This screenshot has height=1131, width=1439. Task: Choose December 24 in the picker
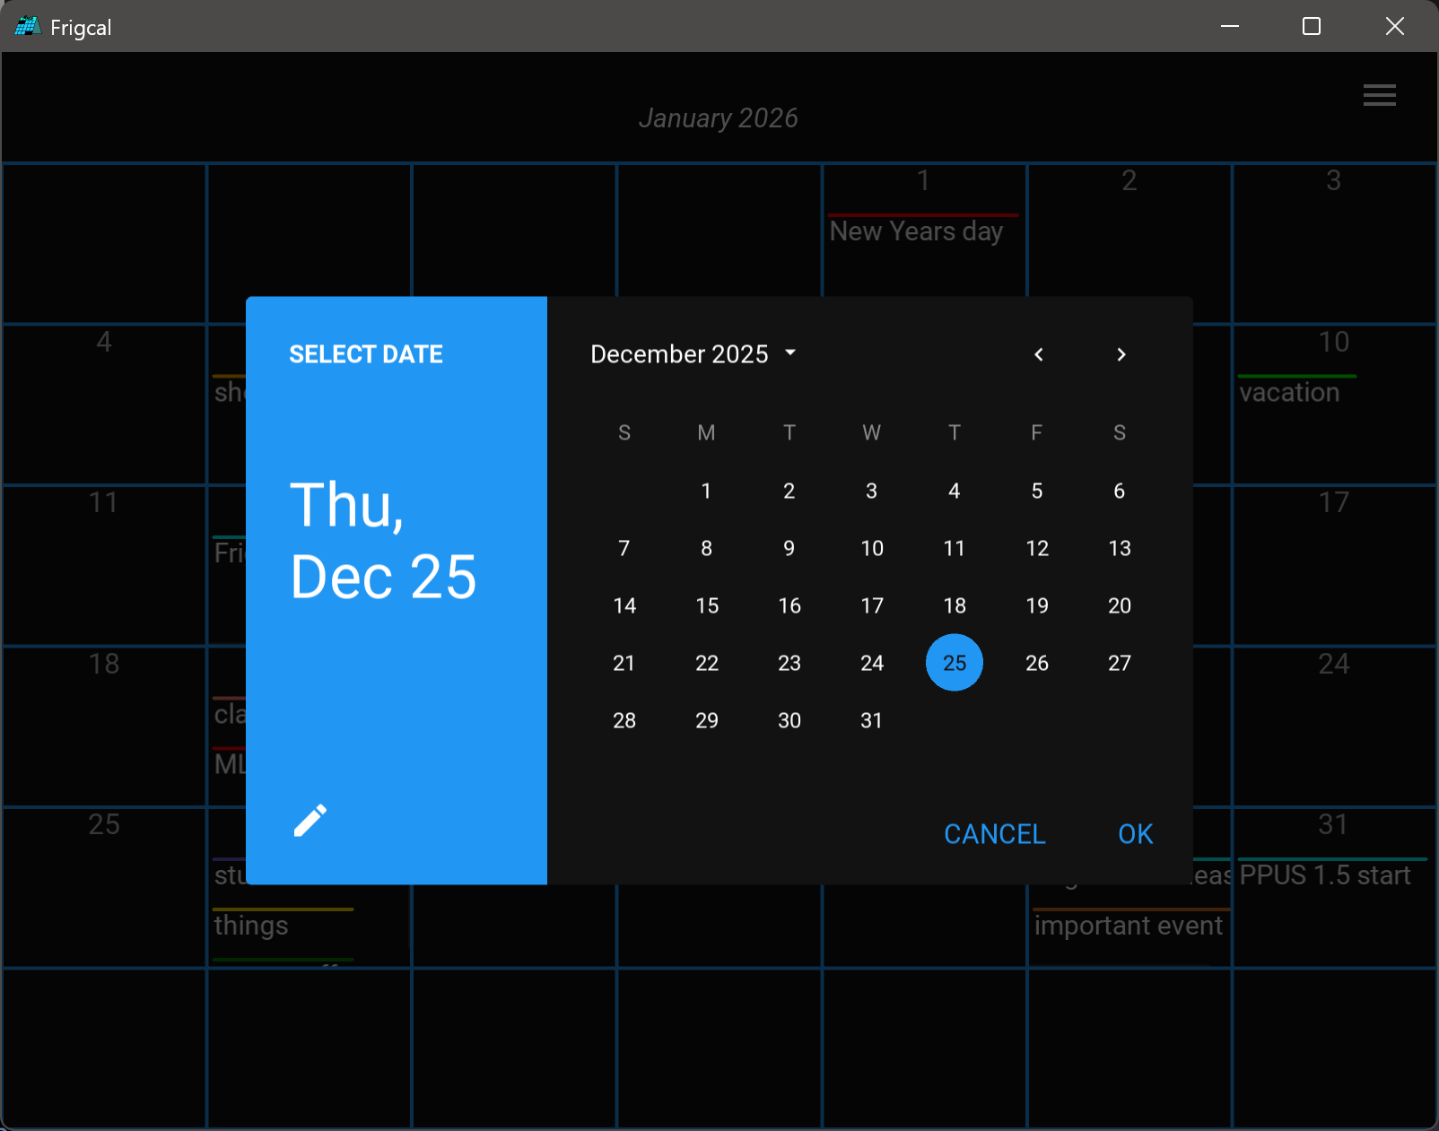pyautogui.click(x=871, y=663)
